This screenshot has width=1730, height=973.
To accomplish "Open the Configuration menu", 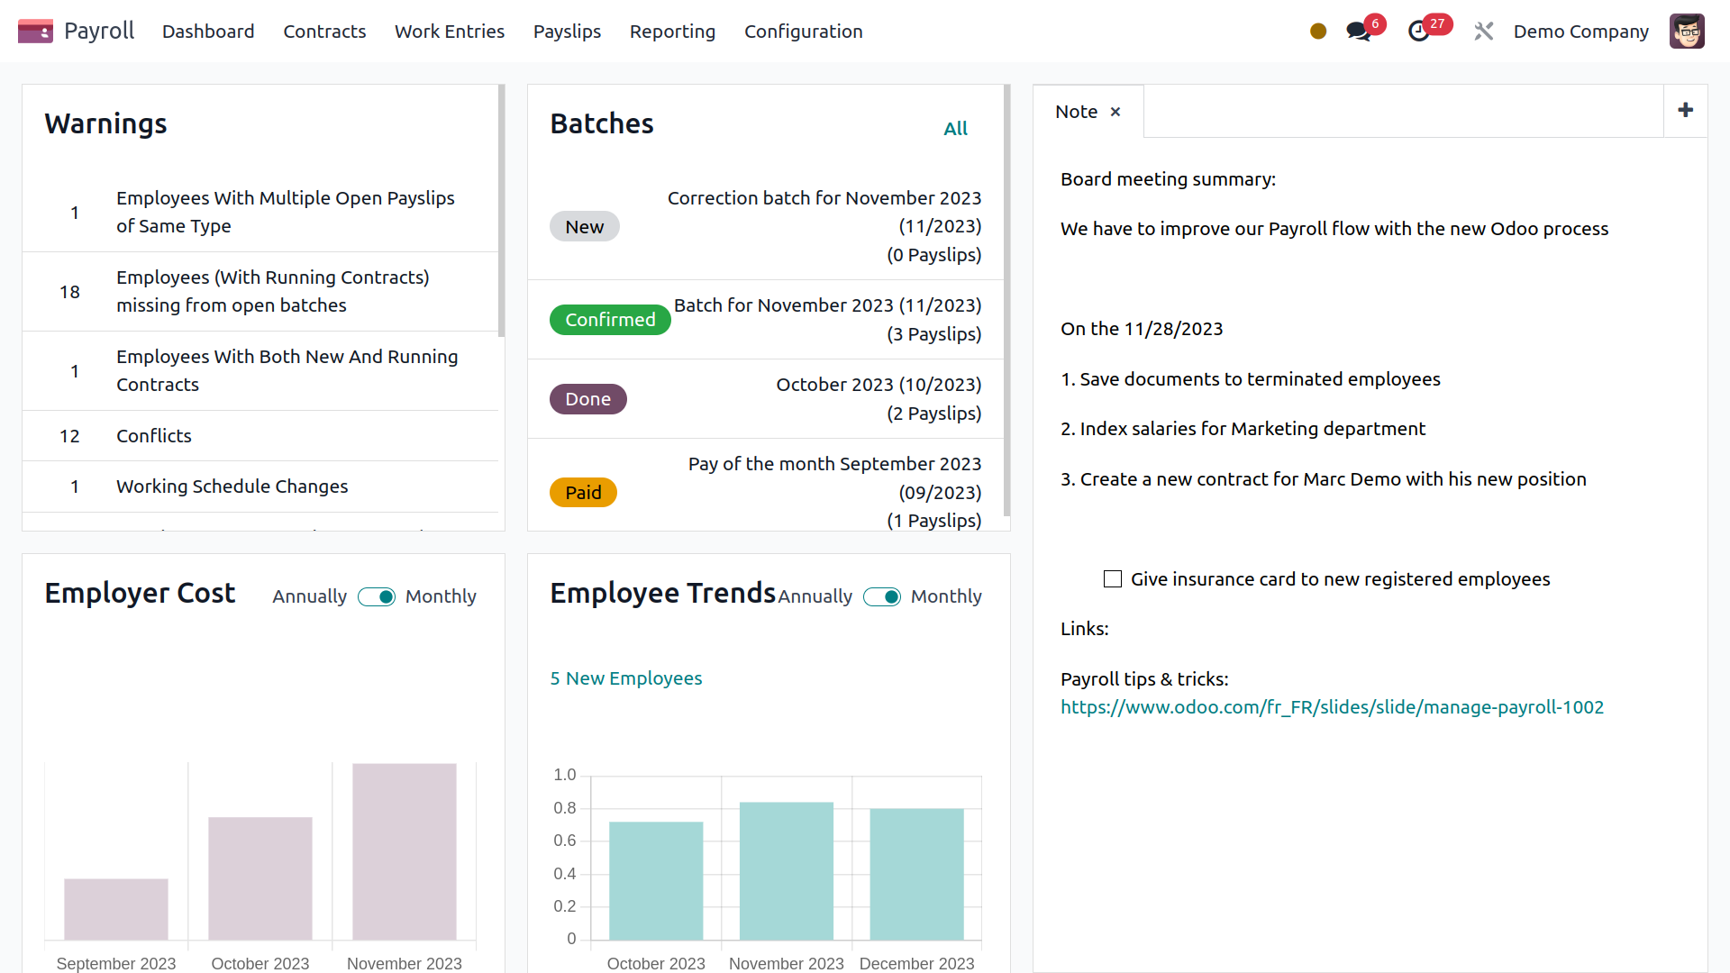I will coord(803,32).
